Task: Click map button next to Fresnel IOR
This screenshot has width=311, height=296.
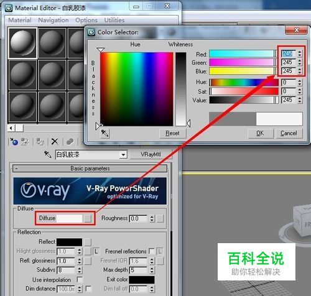Action: [160, 261]
